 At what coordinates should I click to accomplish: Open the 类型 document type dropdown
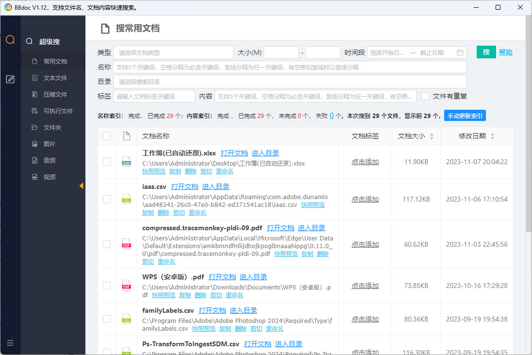click(173, 52)
